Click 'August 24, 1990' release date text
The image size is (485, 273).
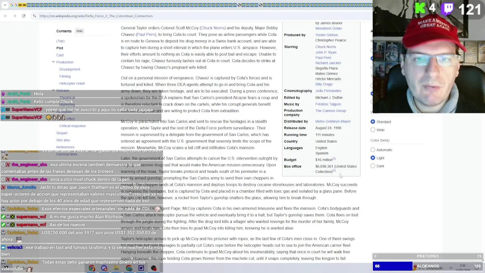pyautogui.click(x=328, y=128)
